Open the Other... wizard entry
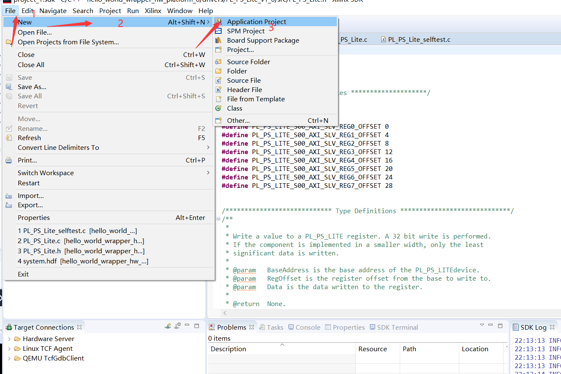Image resolution: width=561 pixels, height=374 pixels. 275,120
